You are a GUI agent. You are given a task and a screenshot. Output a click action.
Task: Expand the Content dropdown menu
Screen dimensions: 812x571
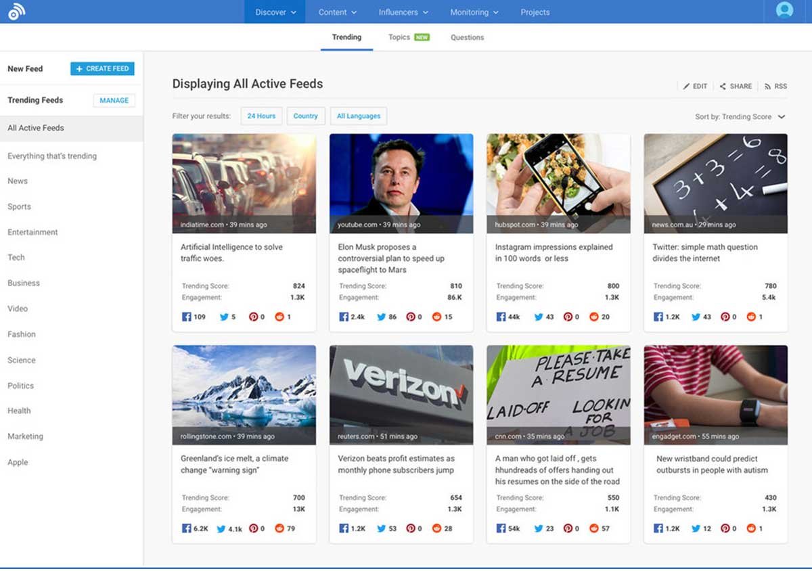[x=337, y=12]
